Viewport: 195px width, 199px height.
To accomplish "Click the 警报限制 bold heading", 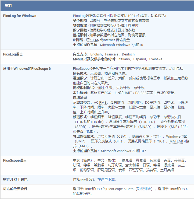I will [80, 35].
